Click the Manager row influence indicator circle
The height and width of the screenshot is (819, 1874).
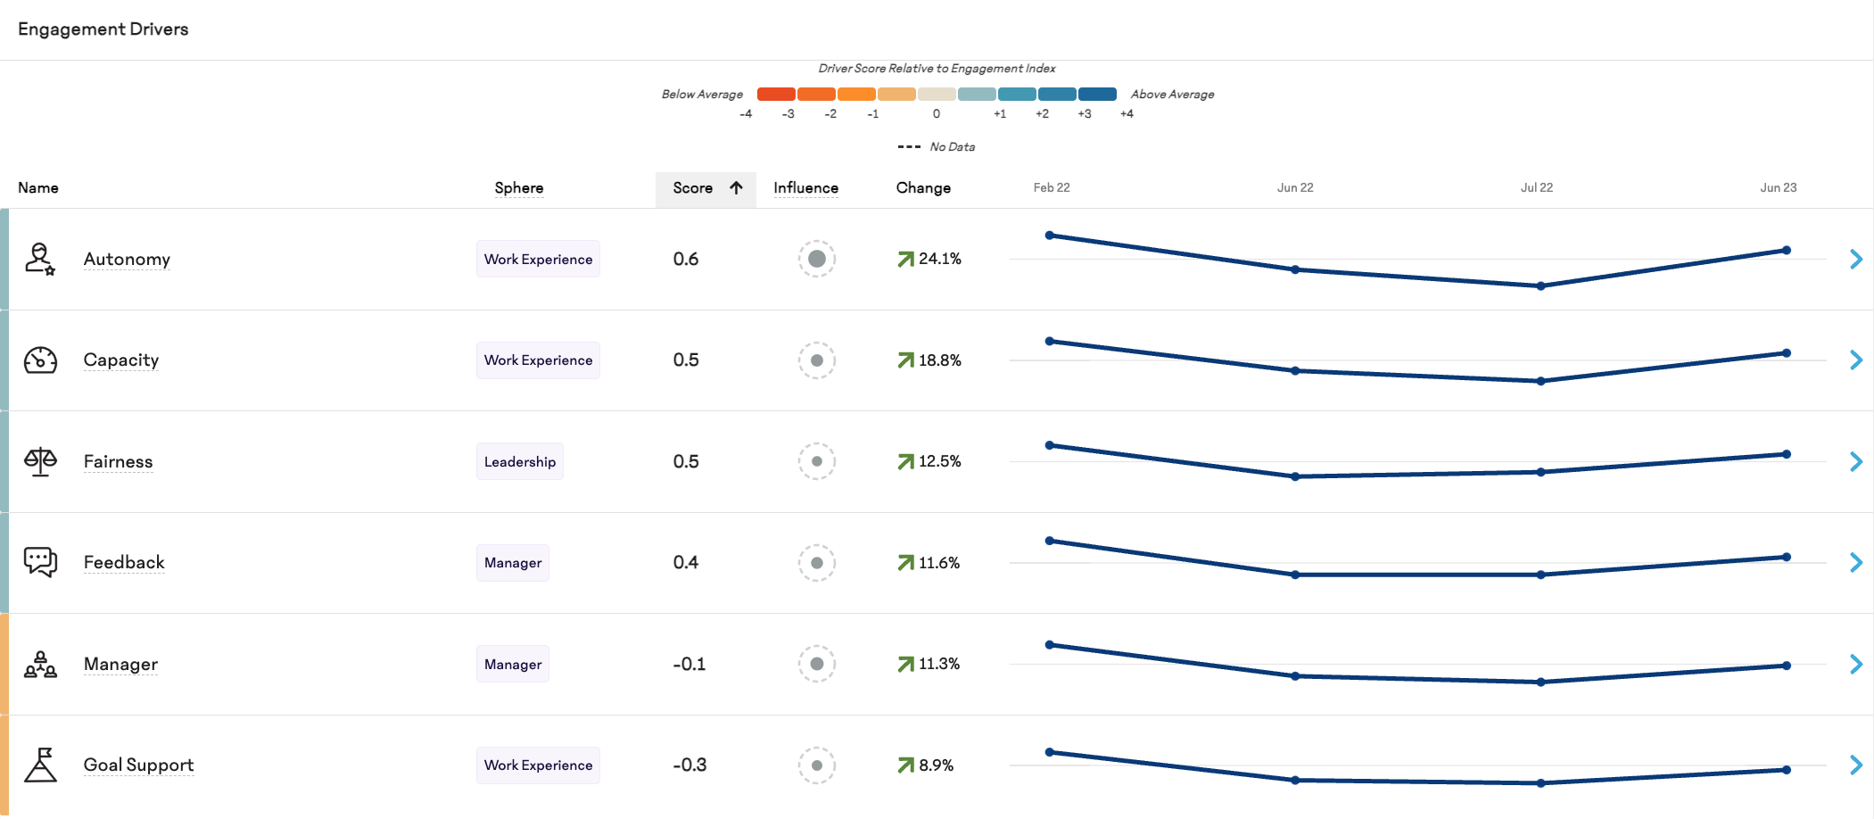click(x=816, y=664)
